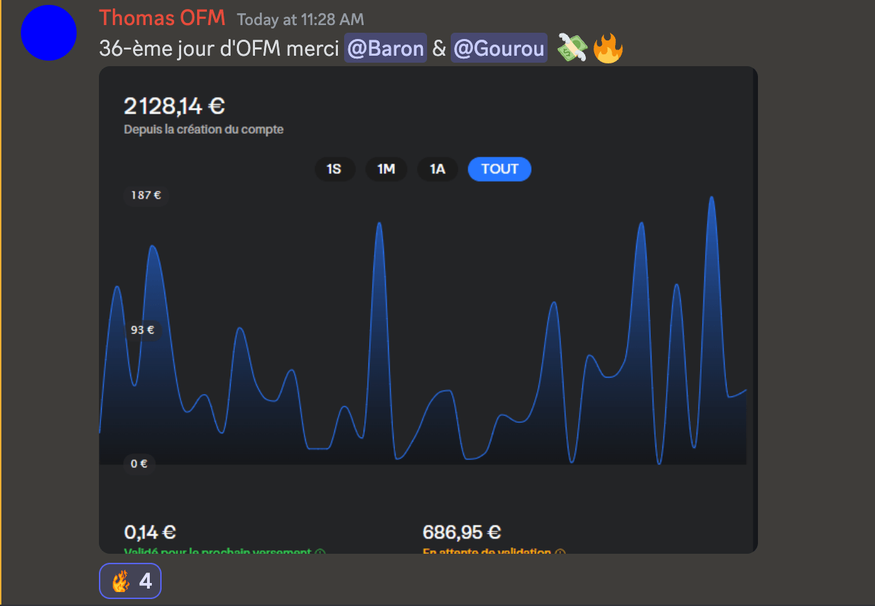The height and width of the screenshot is (606, 875).
Task: Open the Thomas OFM username profile
Action: point(162,18)
